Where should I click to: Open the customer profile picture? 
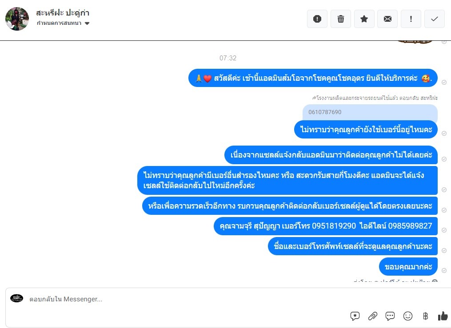pos(17,19)
